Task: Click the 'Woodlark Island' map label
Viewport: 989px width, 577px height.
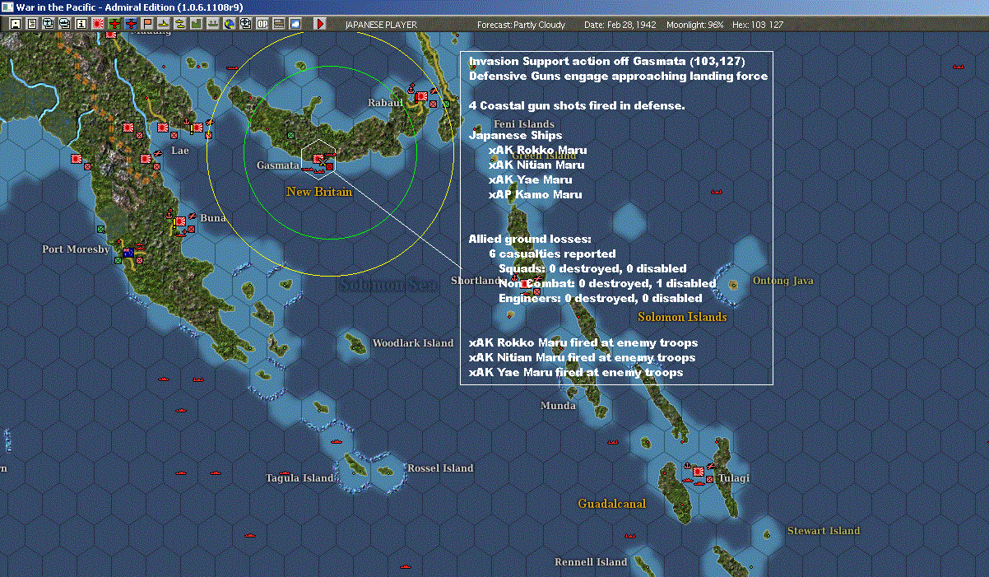Action: tap(413, 343)
